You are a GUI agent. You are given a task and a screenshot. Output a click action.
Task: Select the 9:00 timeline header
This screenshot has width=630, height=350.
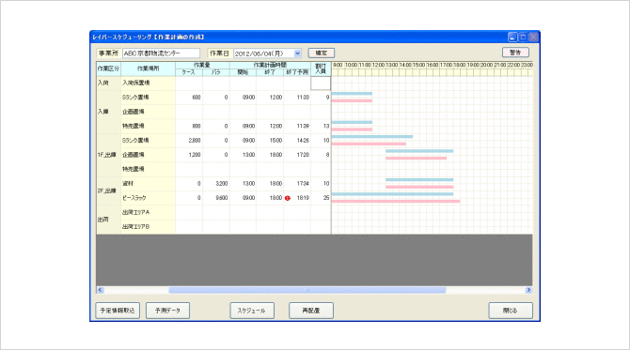tap(338, 65)
